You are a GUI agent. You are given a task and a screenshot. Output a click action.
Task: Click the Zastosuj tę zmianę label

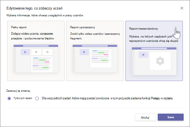(x=18, y=91)
